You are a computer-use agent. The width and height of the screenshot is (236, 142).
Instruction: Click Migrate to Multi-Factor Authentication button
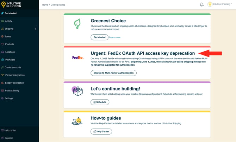[x=113, y=73]
